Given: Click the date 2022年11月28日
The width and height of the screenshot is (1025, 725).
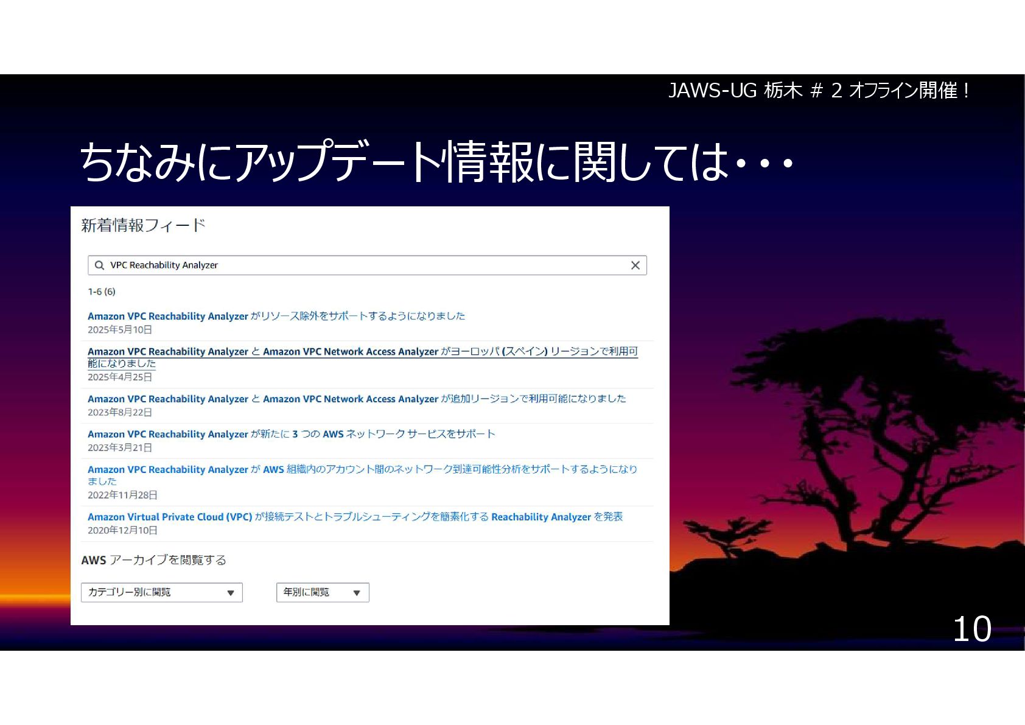Looking at the screenshot, I should coord(122,496).
